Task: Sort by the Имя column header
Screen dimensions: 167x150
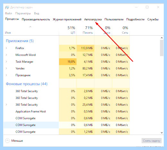Action: [8, 33]
